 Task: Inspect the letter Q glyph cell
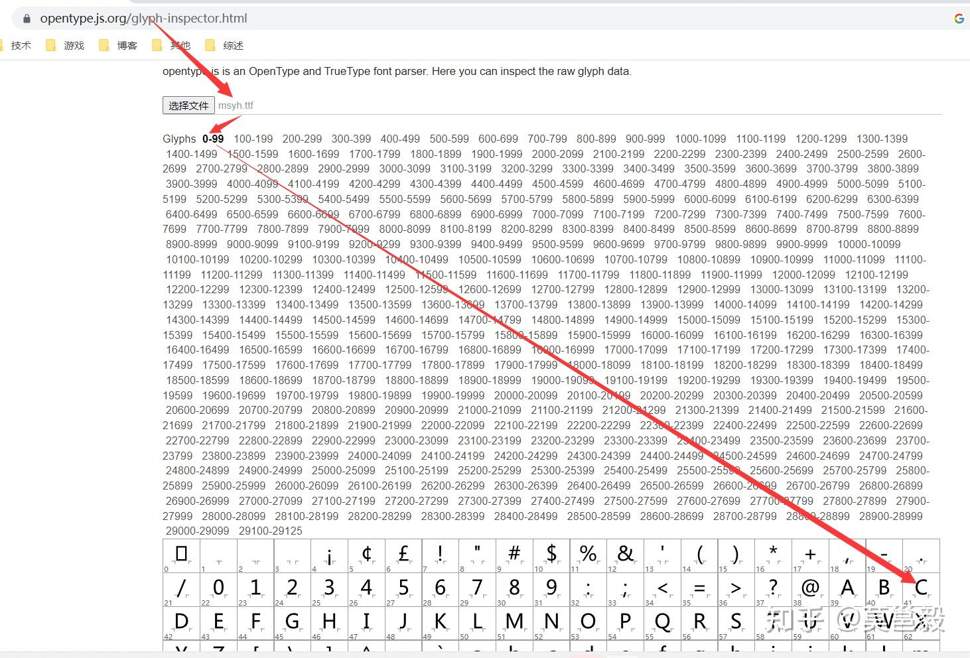tap(663, 624)
